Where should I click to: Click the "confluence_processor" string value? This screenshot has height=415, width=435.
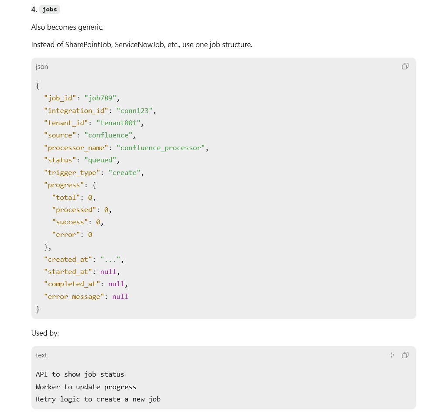[x=161, y=148]
